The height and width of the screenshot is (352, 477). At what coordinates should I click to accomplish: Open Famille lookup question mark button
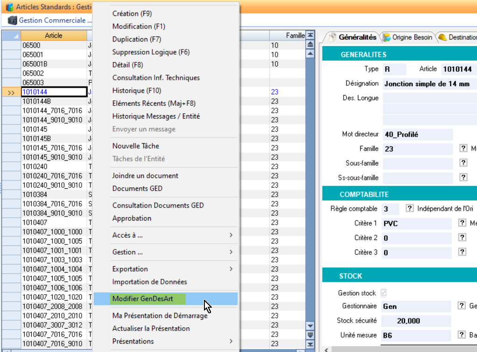point(463,148)
